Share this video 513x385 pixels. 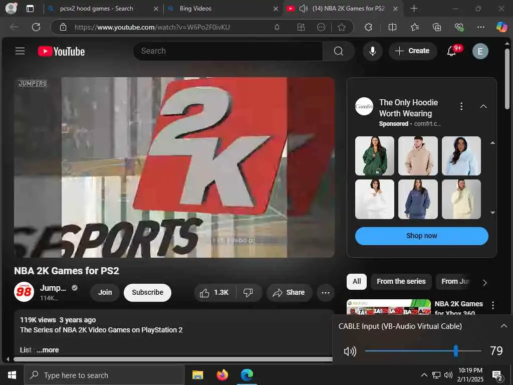pos(289,292)
